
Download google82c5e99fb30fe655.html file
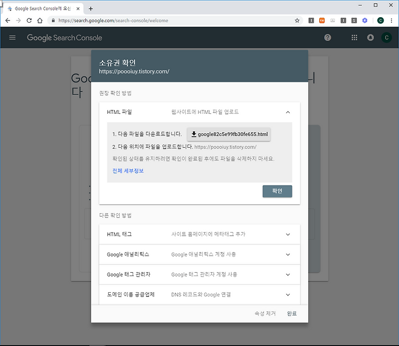[229, 134]
